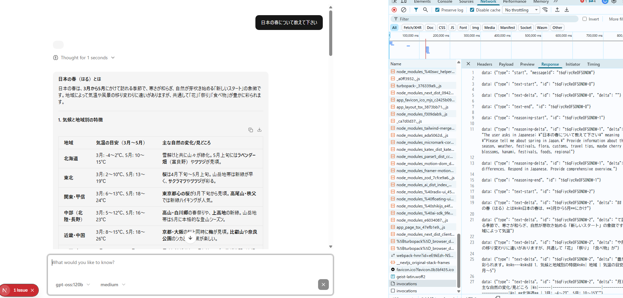
Task: Toggle Disable cache checkbox
Action: pyautogui.click(x=472, y=10)
